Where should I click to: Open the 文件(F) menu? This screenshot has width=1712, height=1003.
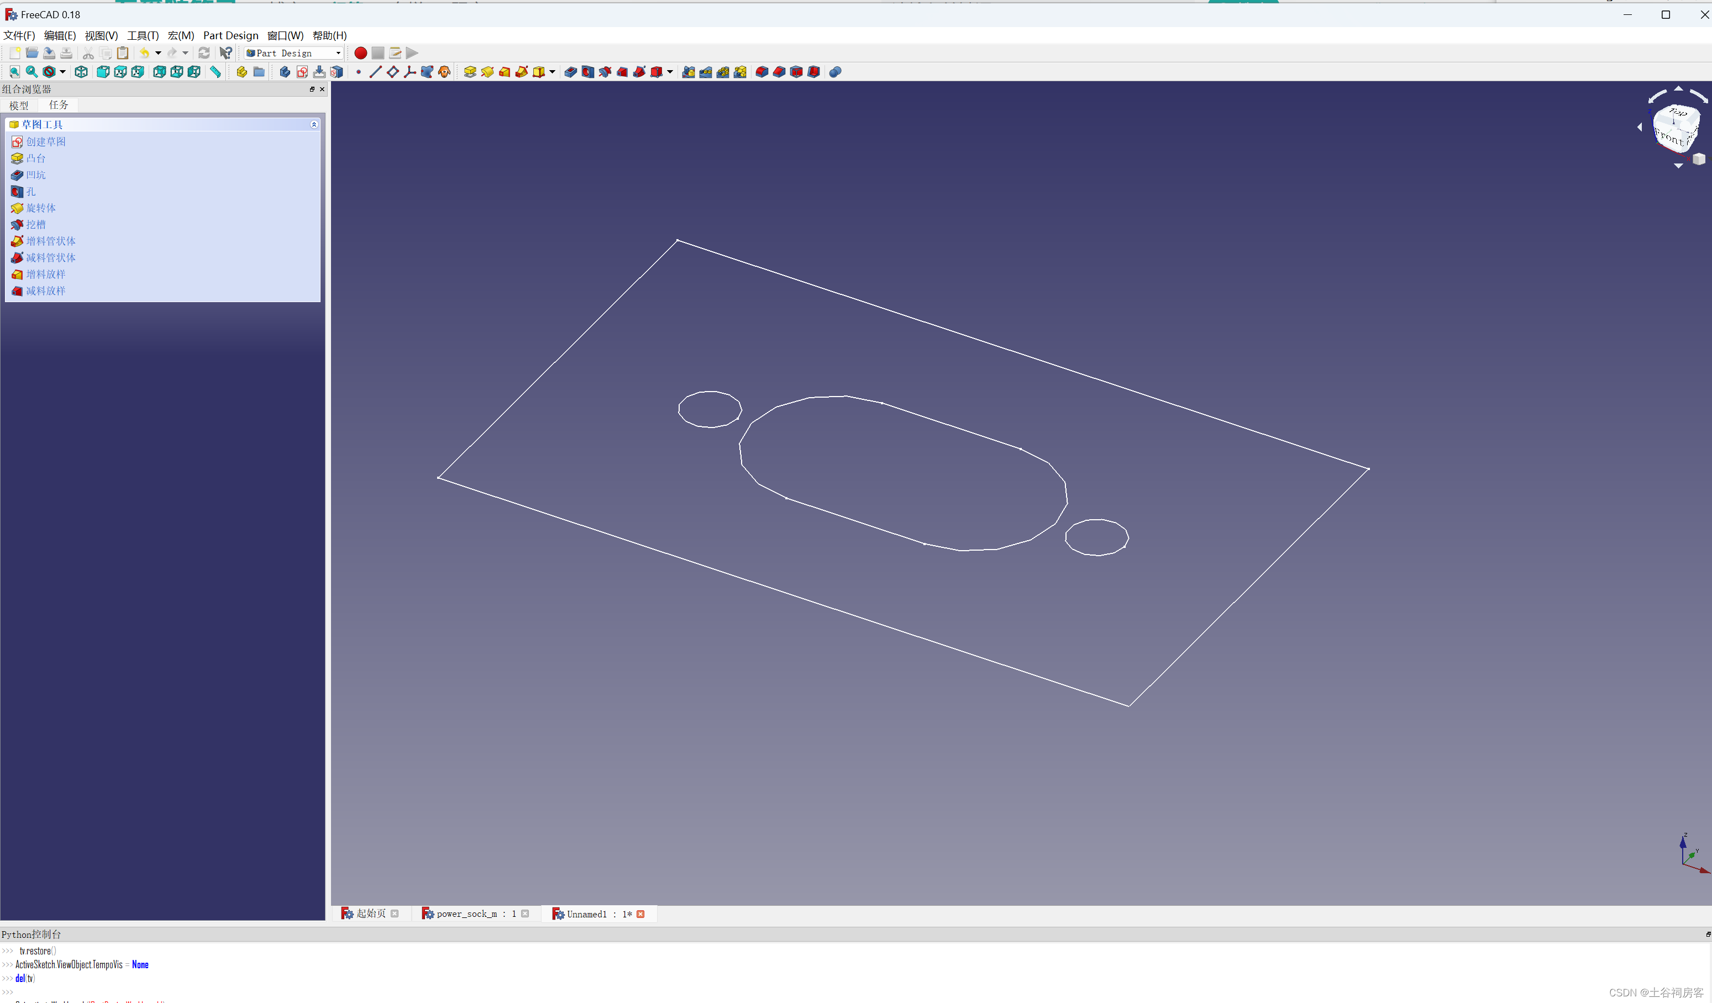point(19,35)
